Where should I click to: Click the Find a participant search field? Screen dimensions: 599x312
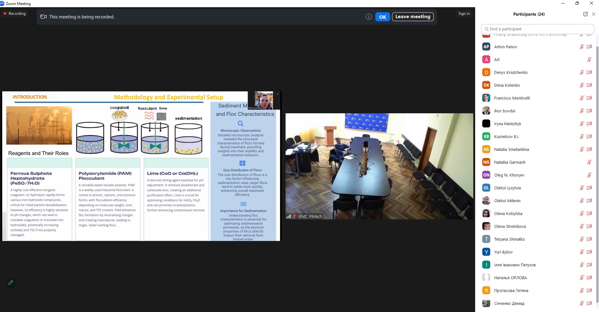coord(537,29)
